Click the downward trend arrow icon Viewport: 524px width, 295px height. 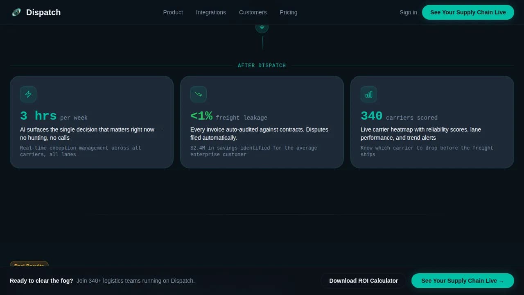pyautogui.click(x=199, y=94)
